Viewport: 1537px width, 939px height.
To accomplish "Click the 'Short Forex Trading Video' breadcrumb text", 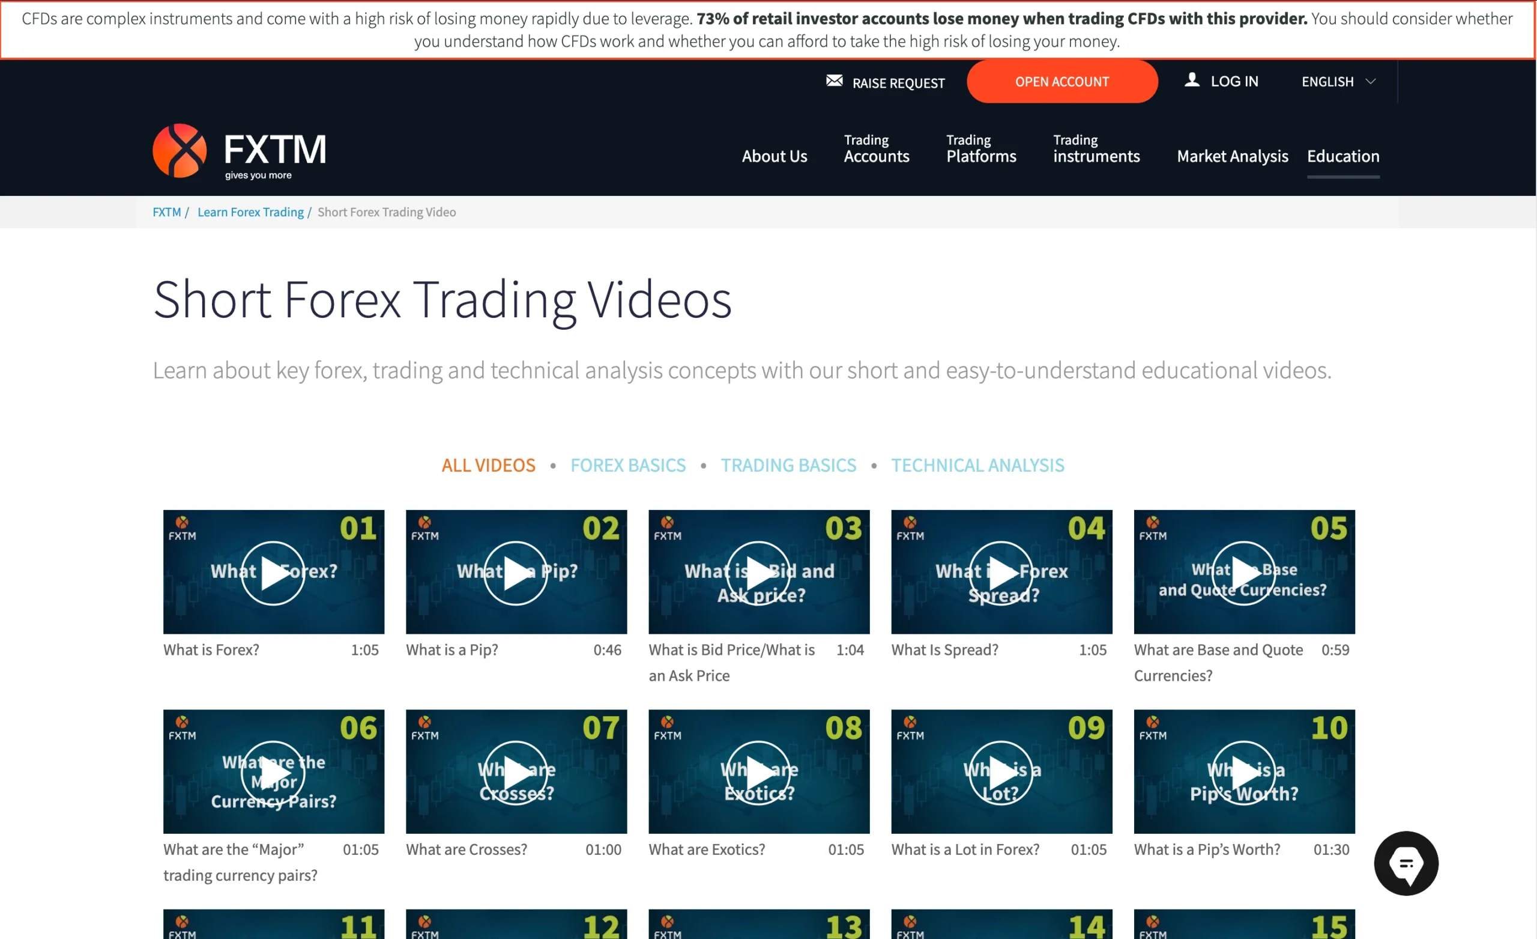I will point(386,212).
